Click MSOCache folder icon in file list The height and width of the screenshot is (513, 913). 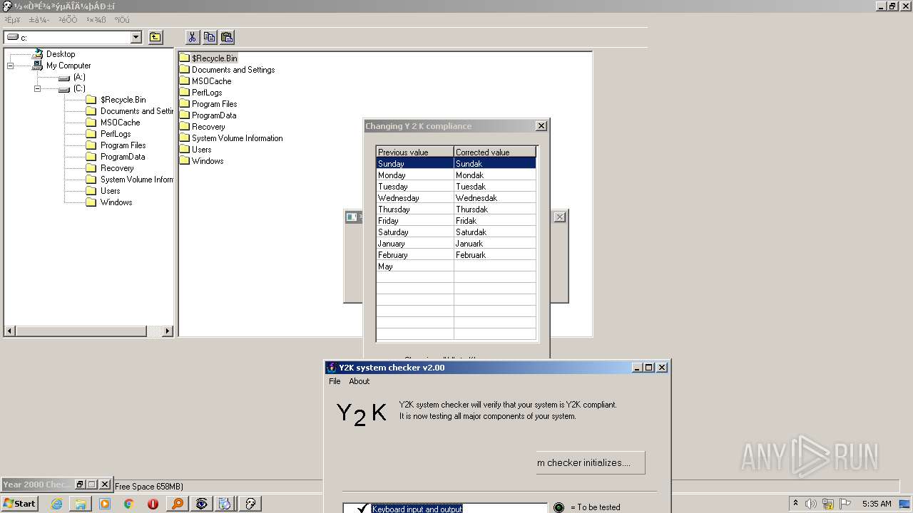(184, 81)
